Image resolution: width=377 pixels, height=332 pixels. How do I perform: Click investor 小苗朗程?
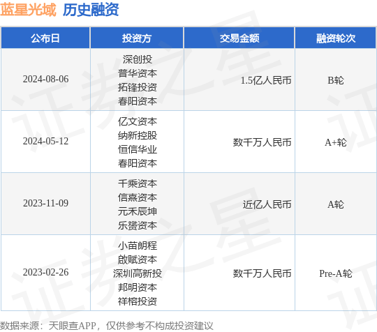[138, 246]
